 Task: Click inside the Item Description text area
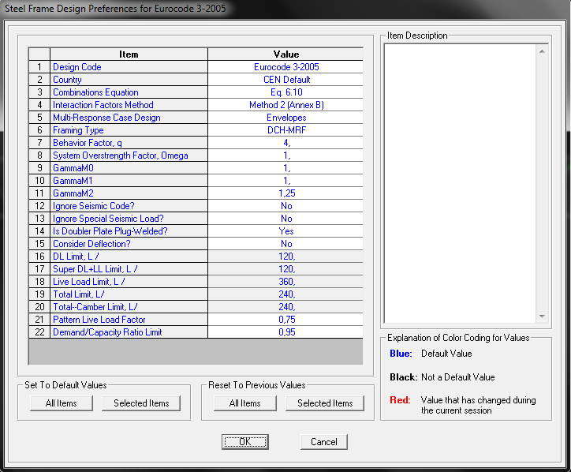tap(460, 183)
